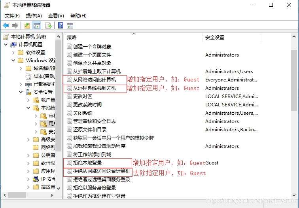
Task: Open the 文件(F) menu
Action: (12, 16)
